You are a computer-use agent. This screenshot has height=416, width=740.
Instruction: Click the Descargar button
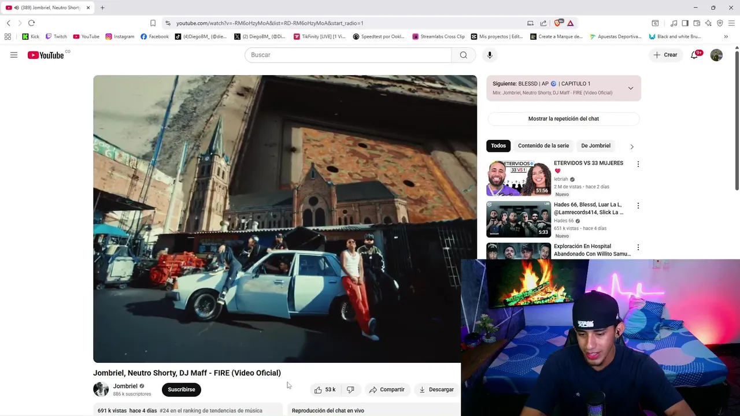click(436, 389)
